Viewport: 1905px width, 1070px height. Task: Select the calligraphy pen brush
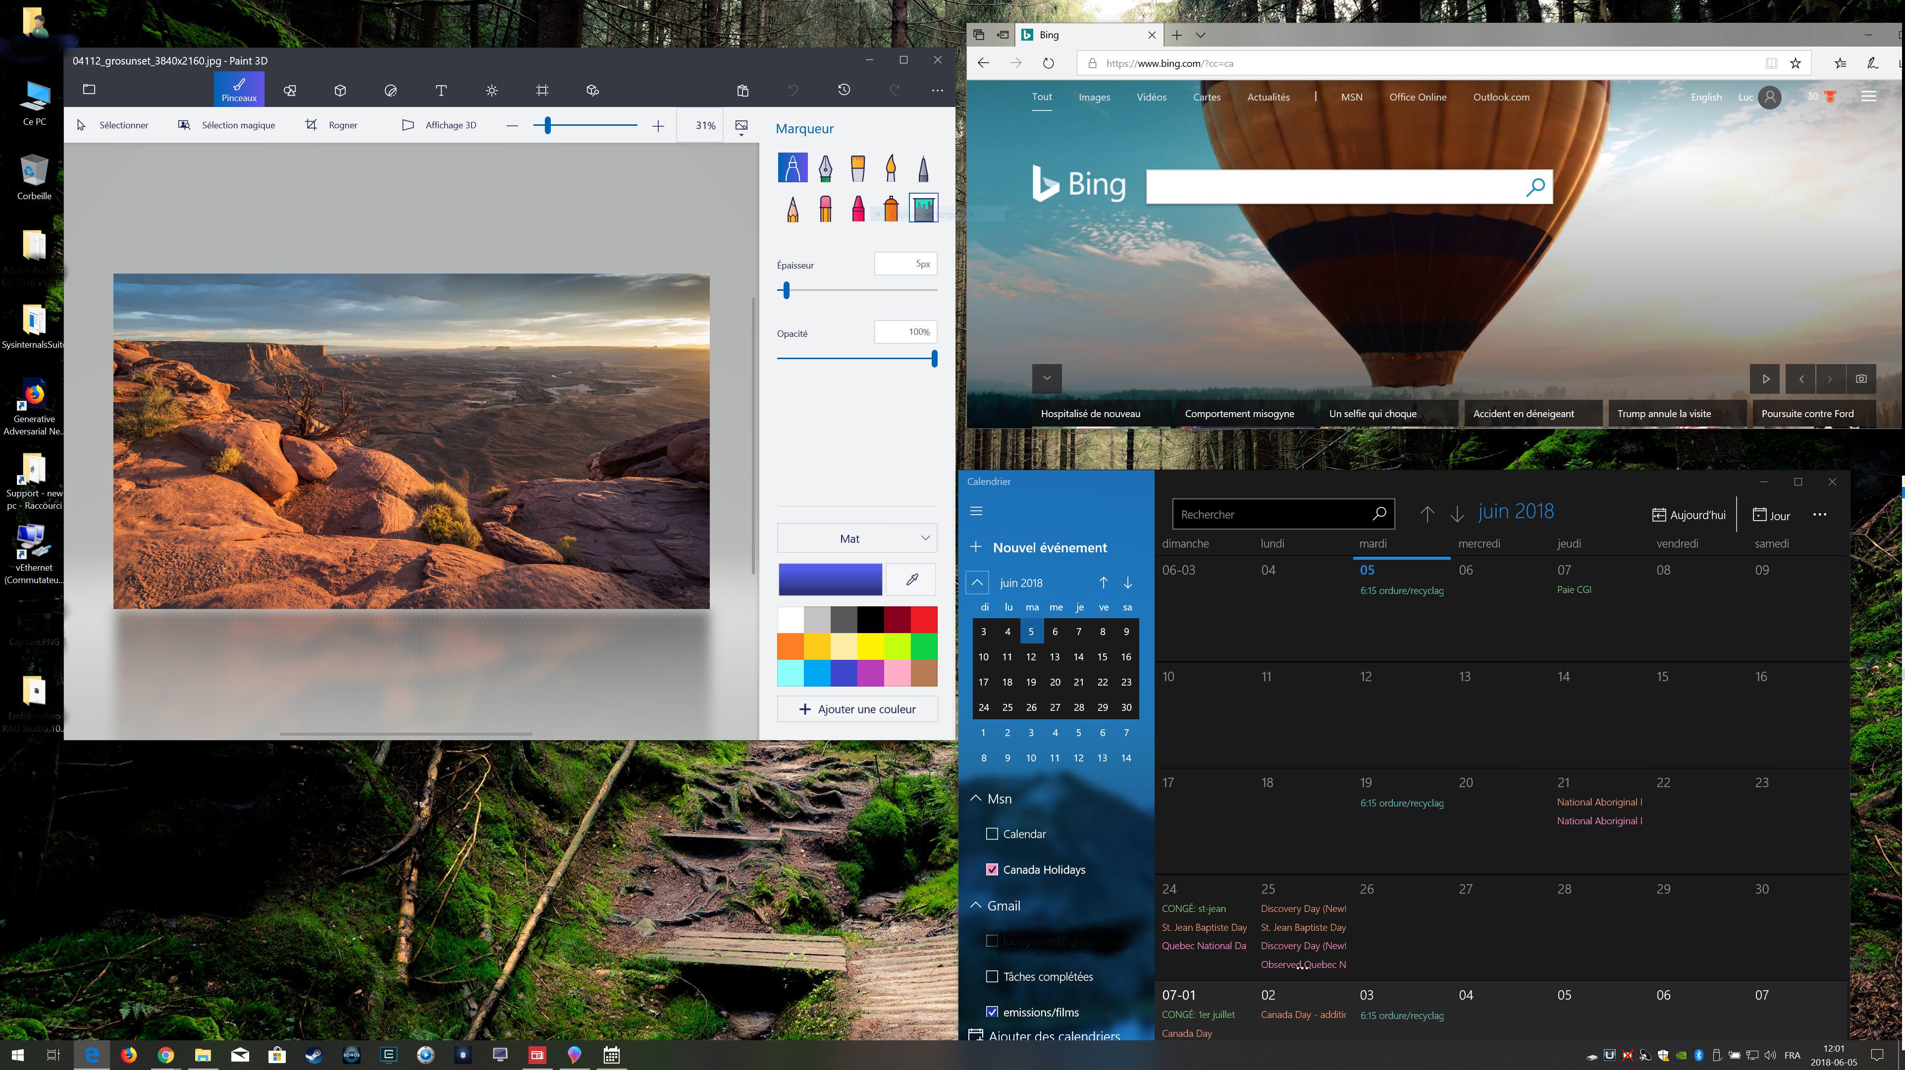coord(825,168)
